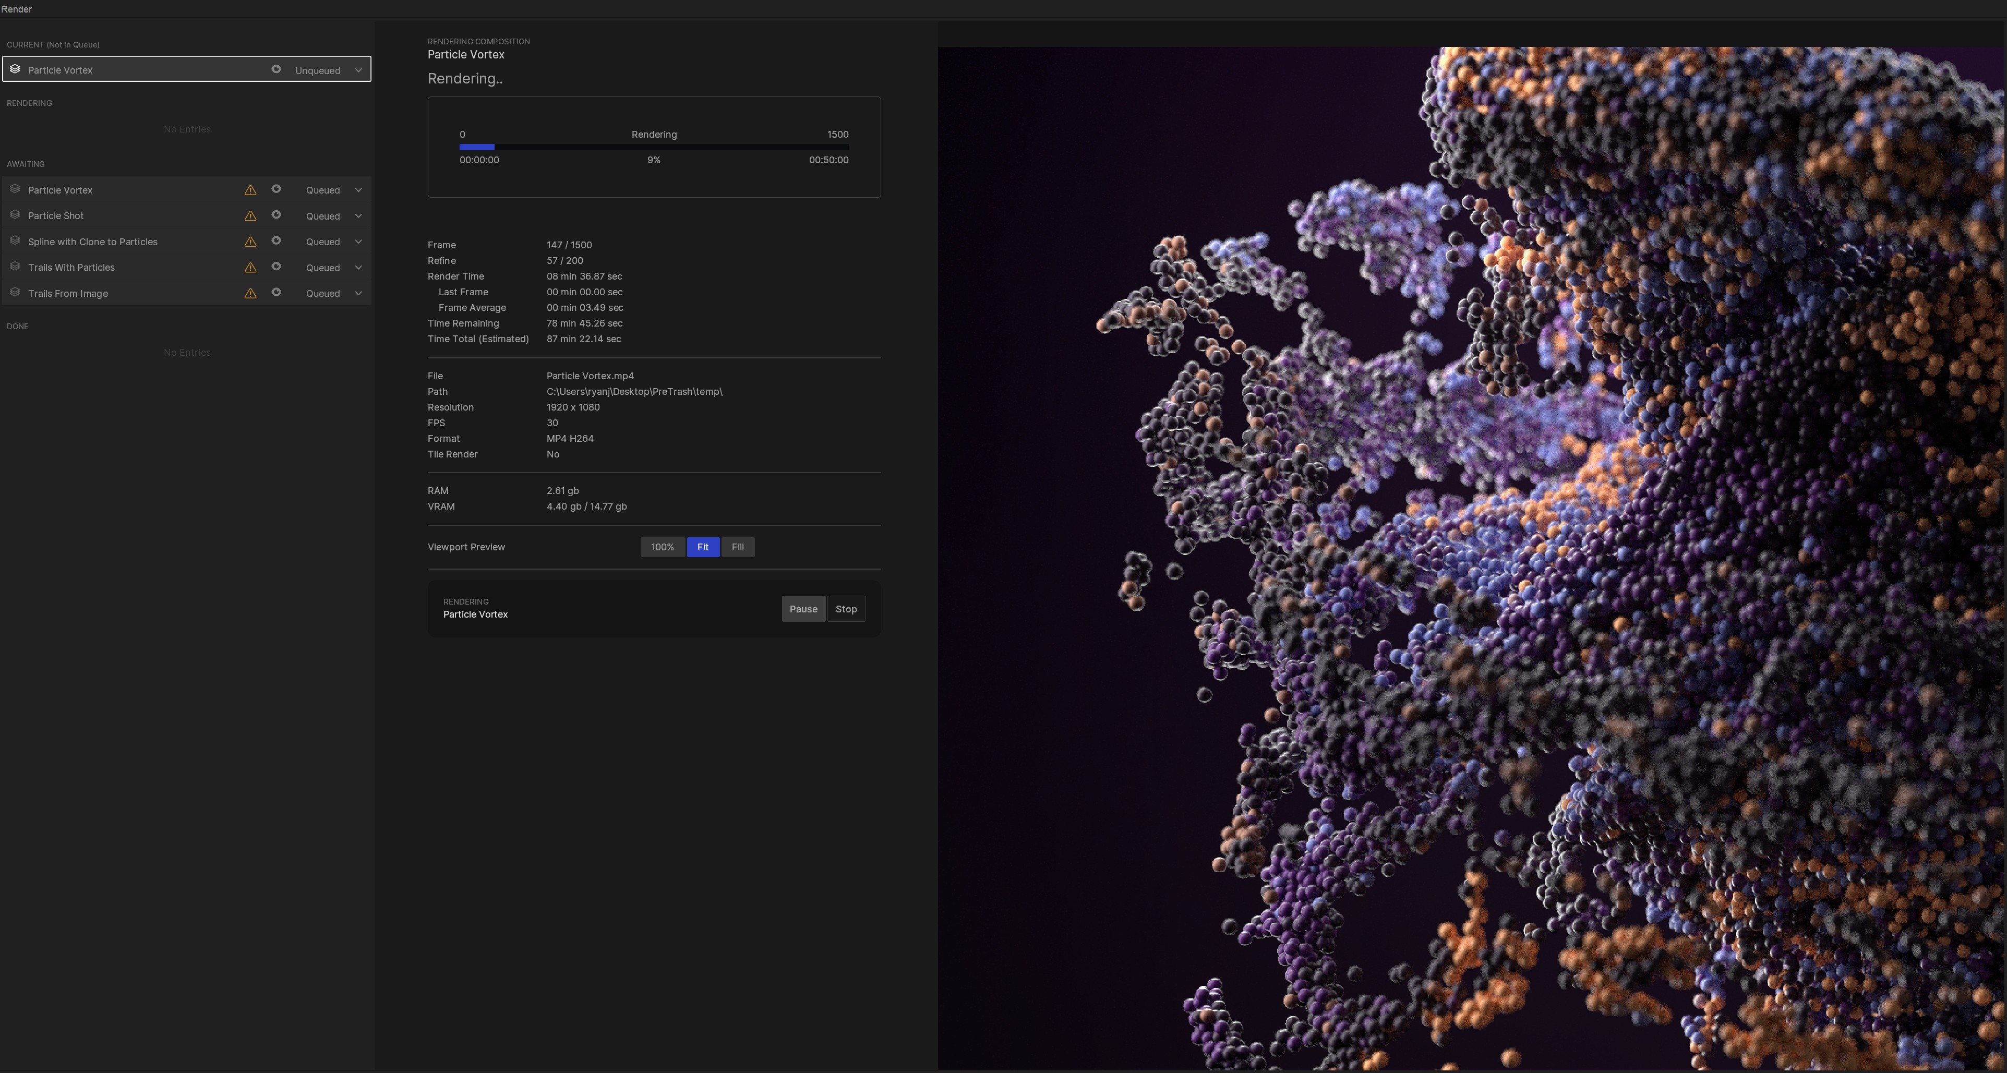Pause the Particle Vortex render
Image resolution: width=2007 pixels, height=1073 pixels.
803,609
